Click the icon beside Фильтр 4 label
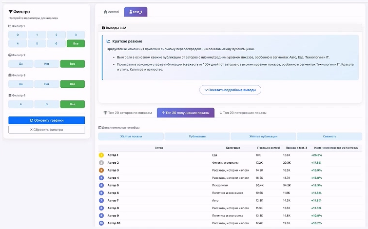368x229 pixels. coord(10,95)
